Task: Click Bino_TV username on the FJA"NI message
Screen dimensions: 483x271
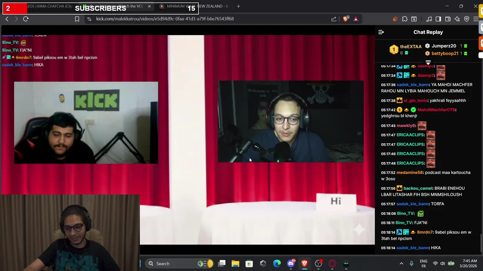Action: [x=404, y=223]
